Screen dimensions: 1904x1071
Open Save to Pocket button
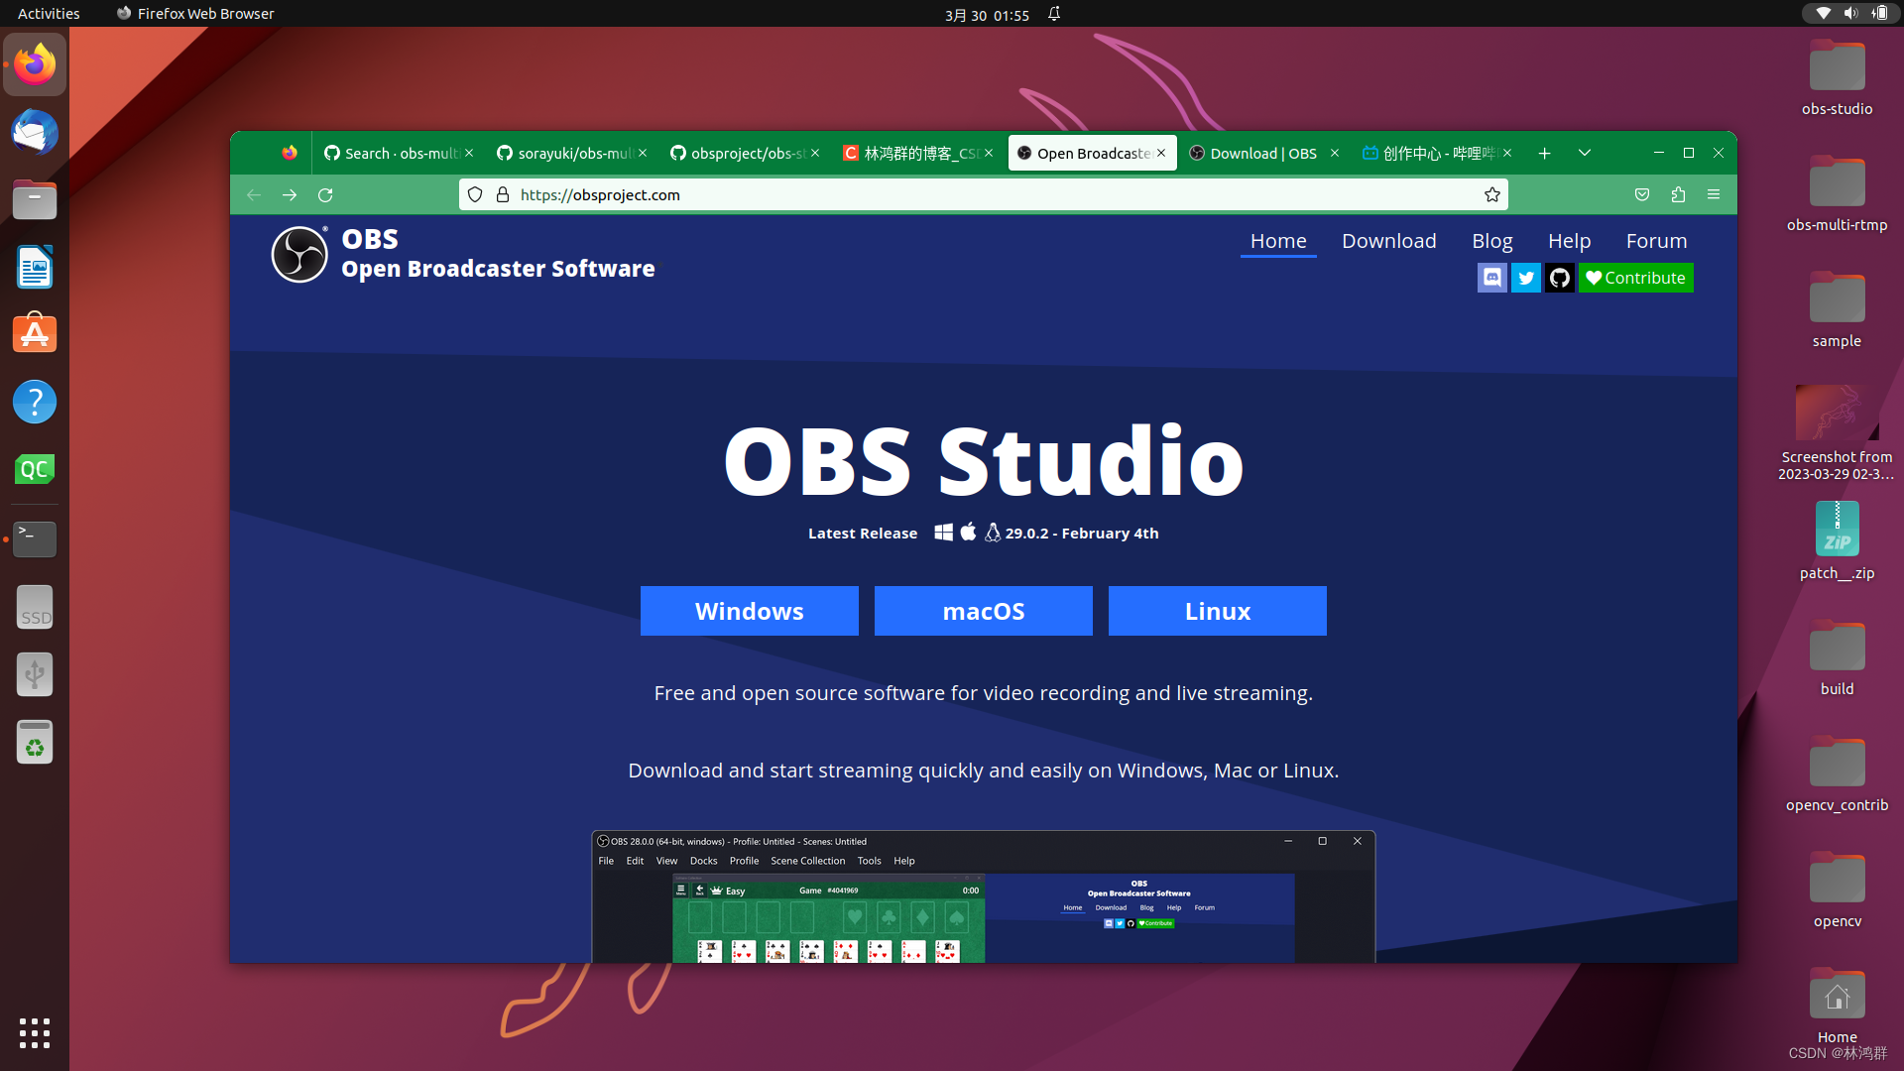(1642, 194)
